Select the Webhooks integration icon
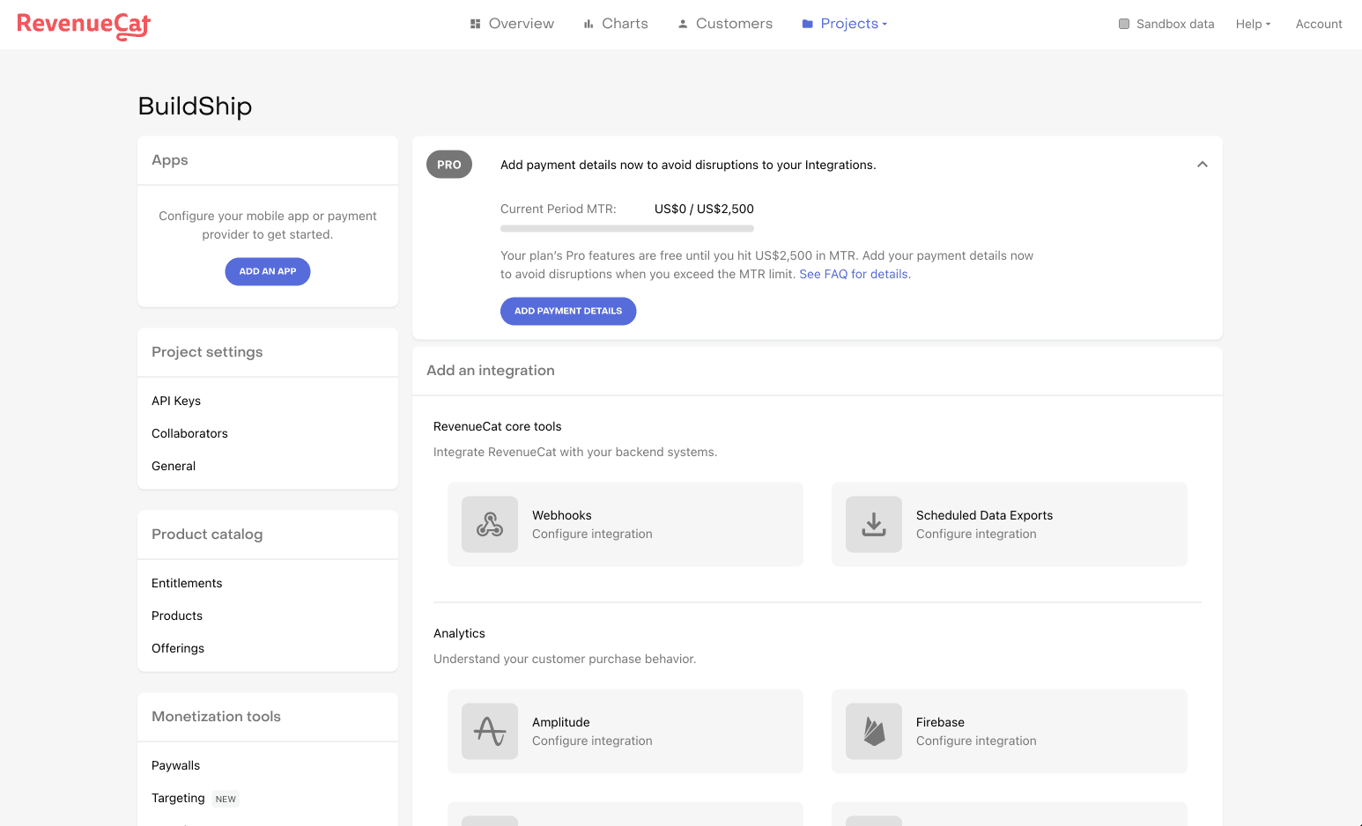The image size is (1362, 826). tap(489, 524)
